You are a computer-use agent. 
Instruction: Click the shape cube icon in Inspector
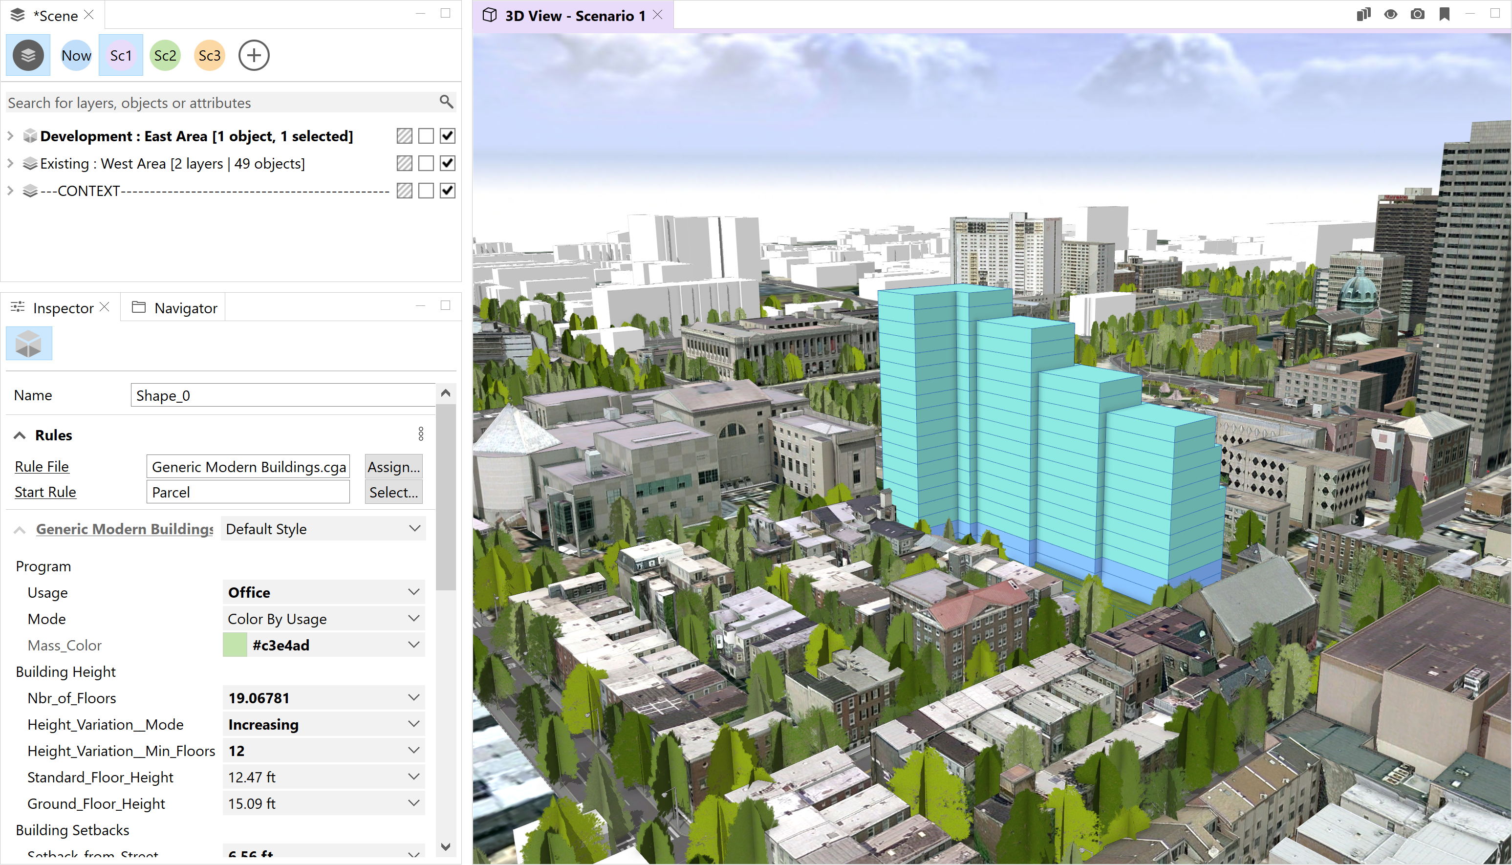click(28, 344)
